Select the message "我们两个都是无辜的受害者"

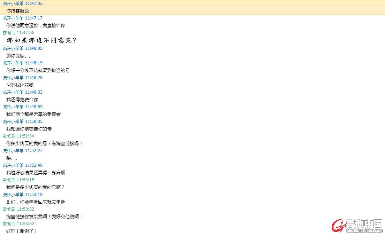[33, 114]
